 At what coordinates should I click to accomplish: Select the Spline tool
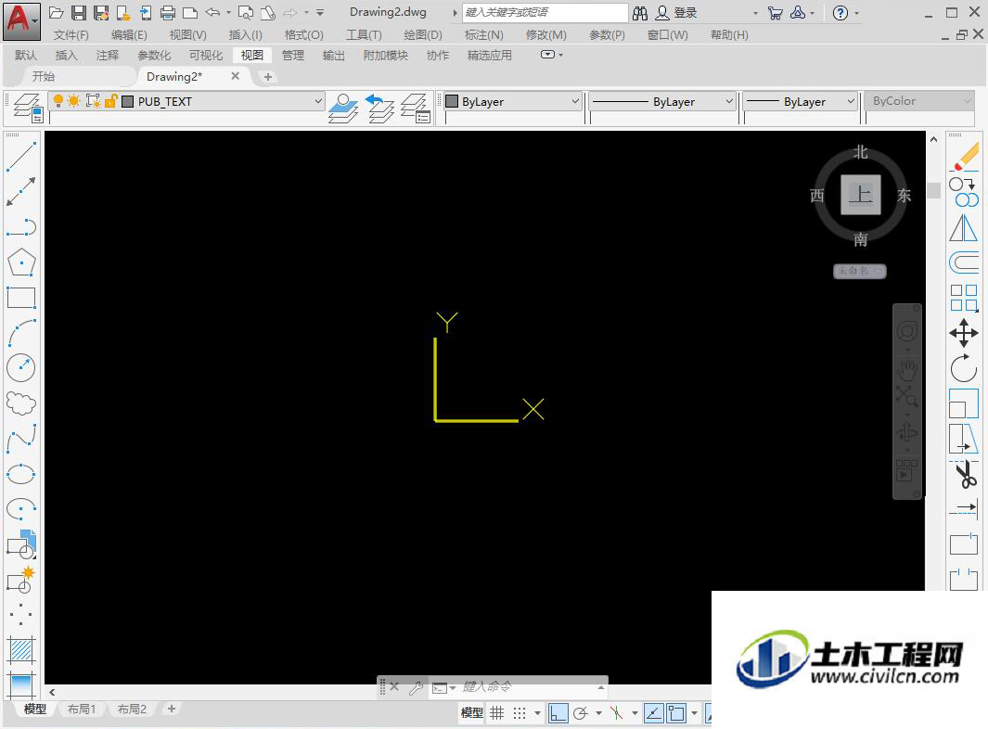pyautogui.click(x=21, y=439)
